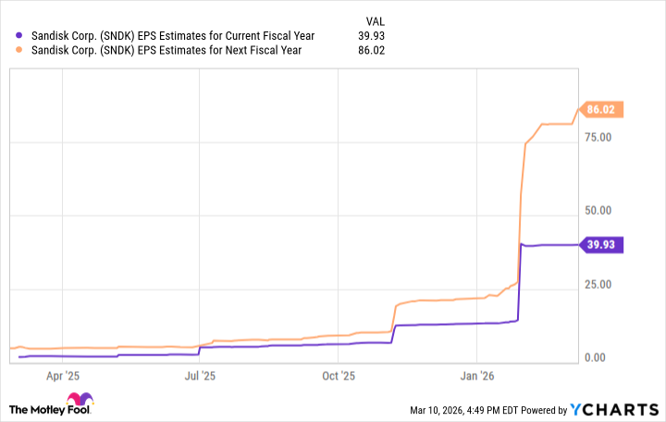Viewport: 666px width, 422px height.
Task: Click the 39.93 value in the legend
Action: (x=370, y=36)
